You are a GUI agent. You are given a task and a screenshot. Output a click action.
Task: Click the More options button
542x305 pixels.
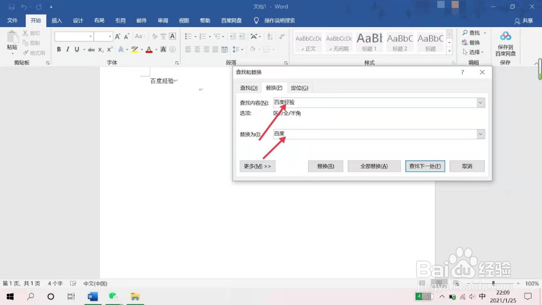[x=257, y=166]
